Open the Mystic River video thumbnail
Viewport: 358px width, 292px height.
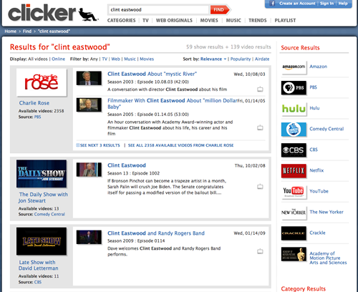coord(89,78)
